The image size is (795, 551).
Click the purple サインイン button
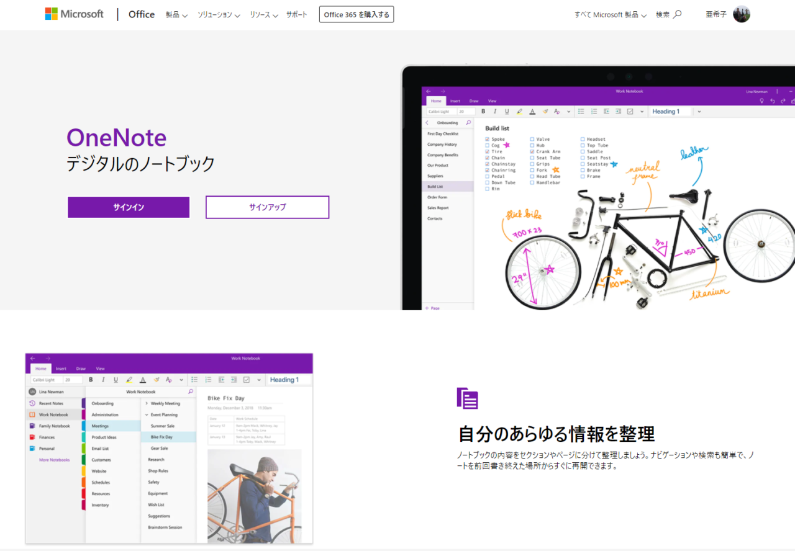tap(129, 207)
